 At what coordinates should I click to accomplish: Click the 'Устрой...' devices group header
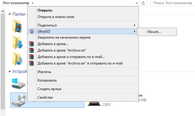(x=19, y=71)
